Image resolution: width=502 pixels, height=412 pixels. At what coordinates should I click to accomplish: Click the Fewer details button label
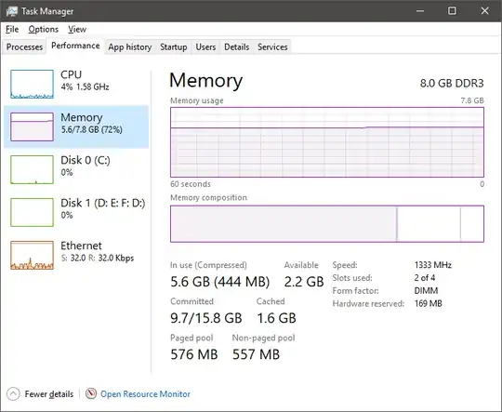49,394
